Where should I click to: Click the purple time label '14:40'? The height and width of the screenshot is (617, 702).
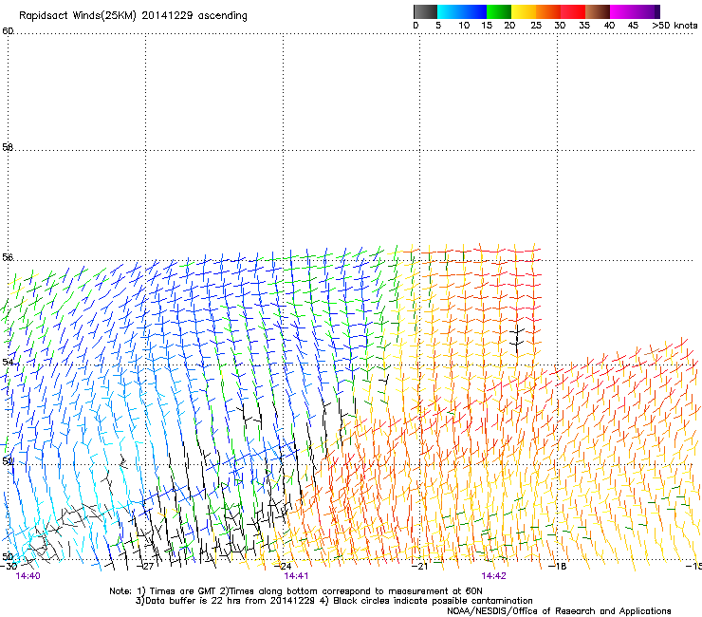click(x=28, y=576)
